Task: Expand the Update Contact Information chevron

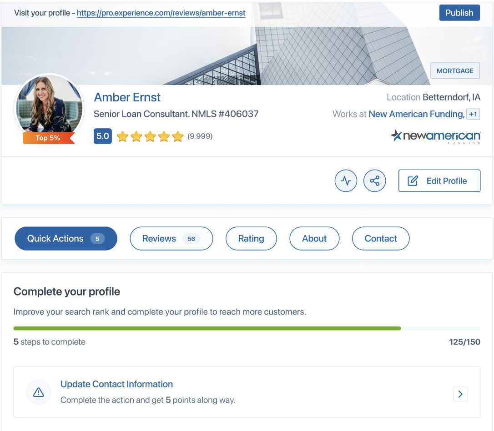Action: [x=460, y=394]
